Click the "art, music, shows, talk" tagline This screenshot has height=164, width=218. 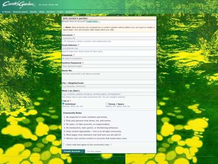point(48,4)
